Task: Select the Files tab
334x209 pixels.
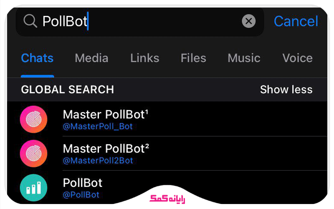Action: pos(193,58)
